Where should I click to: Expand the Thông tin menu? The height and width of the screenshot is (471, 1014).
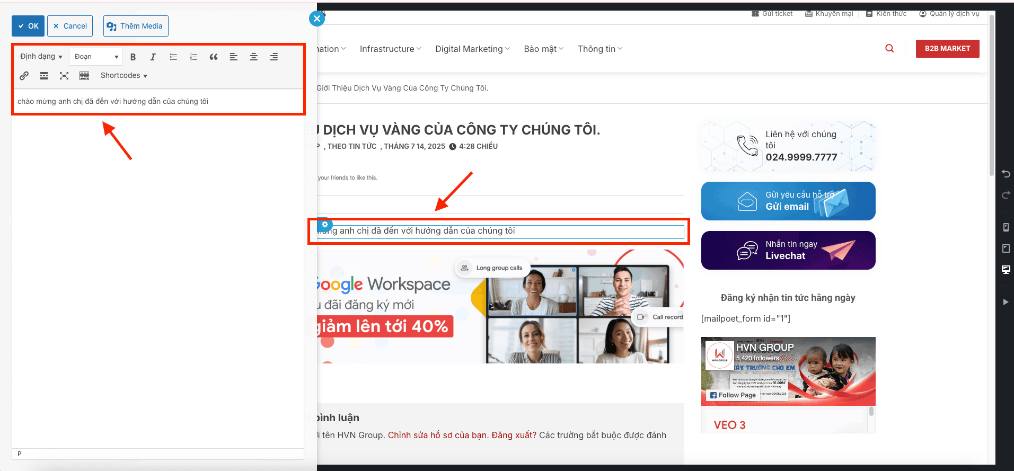[599, 49]
